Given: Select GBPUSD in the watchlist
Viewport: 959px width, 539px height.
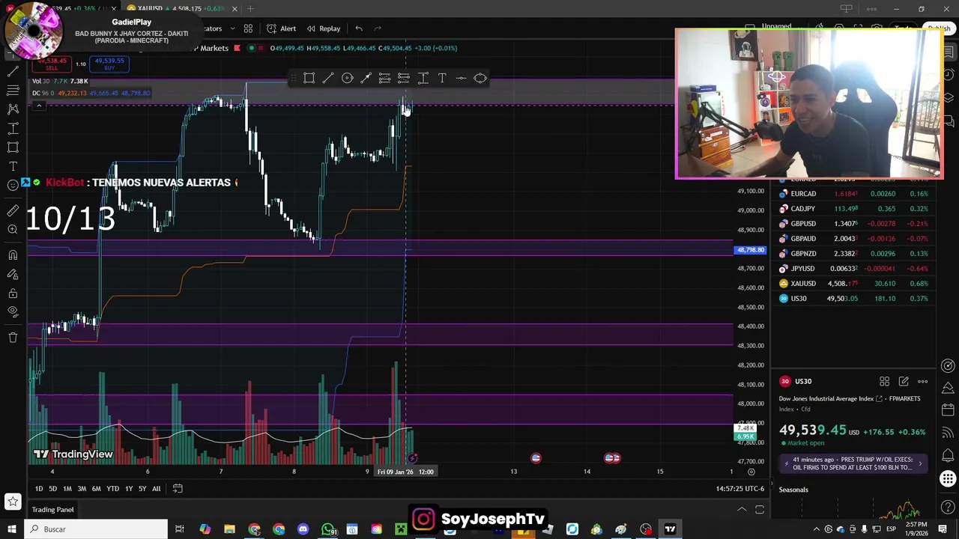Looking at the screenshot, I should (x=855, y=224).
